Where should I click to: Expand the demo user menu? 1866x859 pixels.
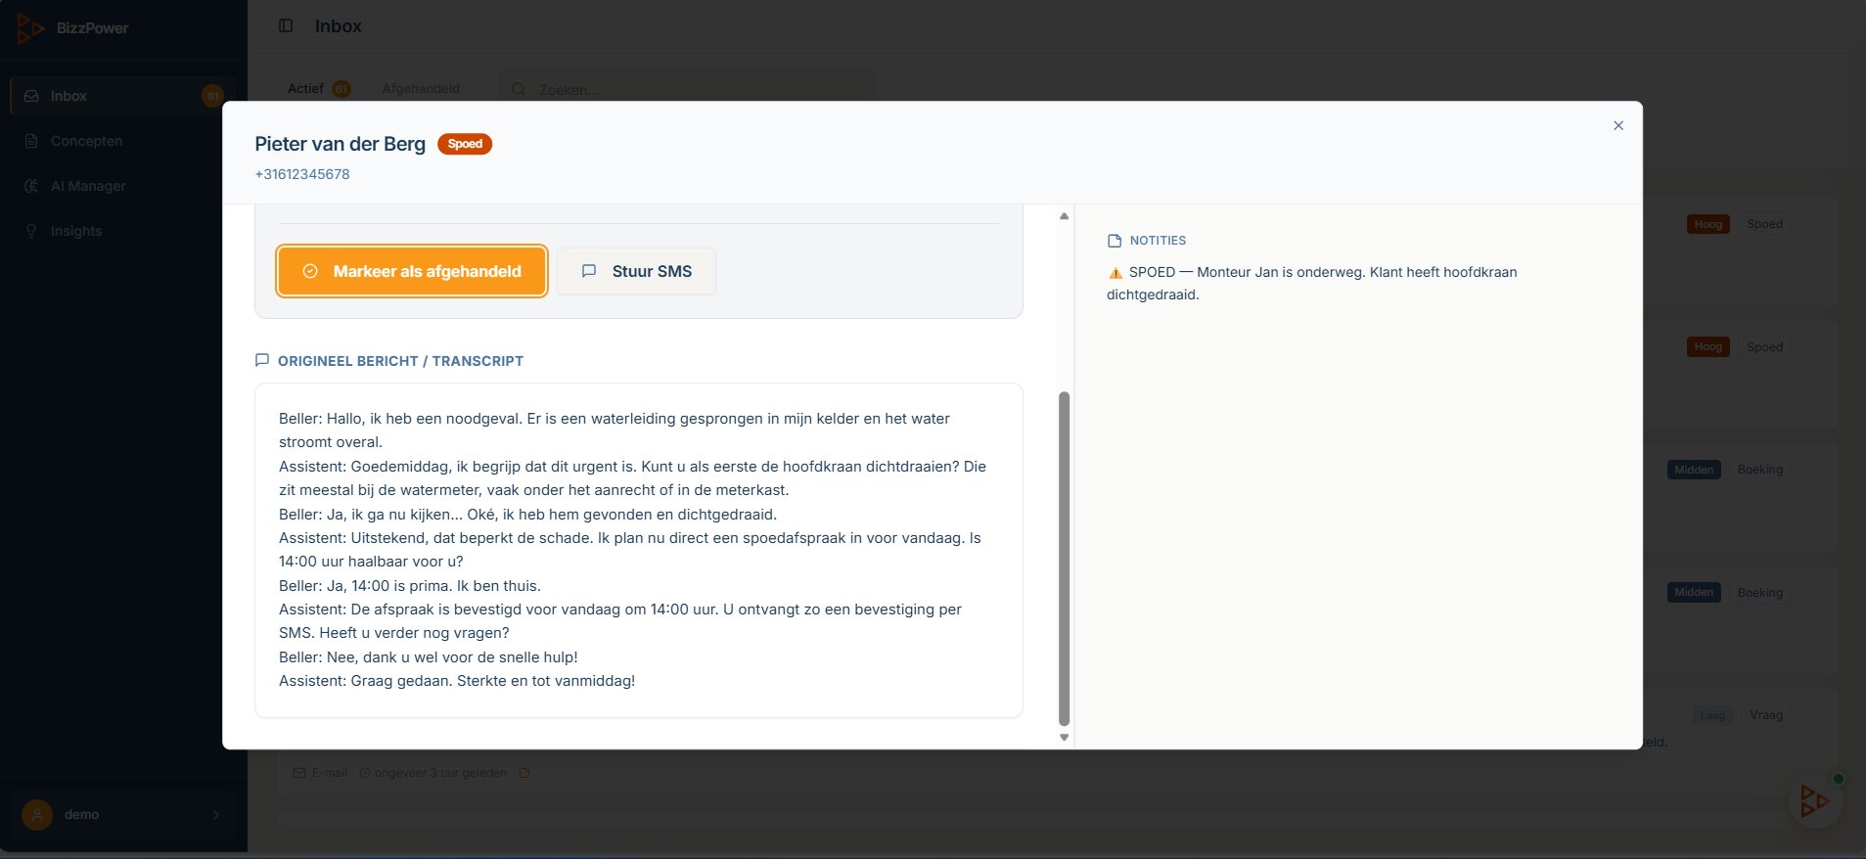tap(121, 814)
